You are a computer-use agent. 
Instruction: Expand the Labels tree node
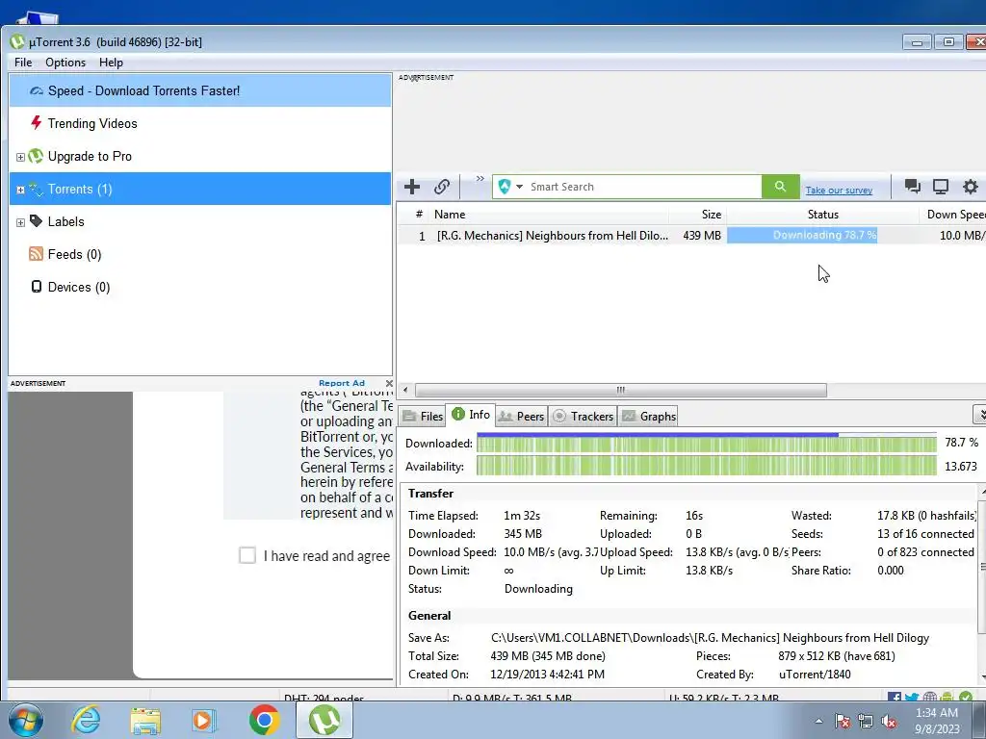point(20,222)
